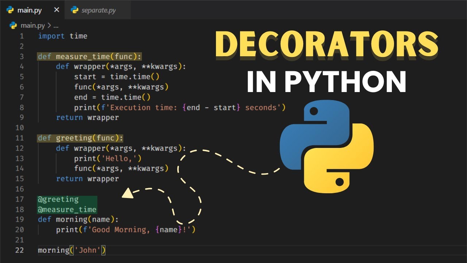This screenshot has height=263, width=467.
Task: Click the large Python logo
Action: coord(327,147)
